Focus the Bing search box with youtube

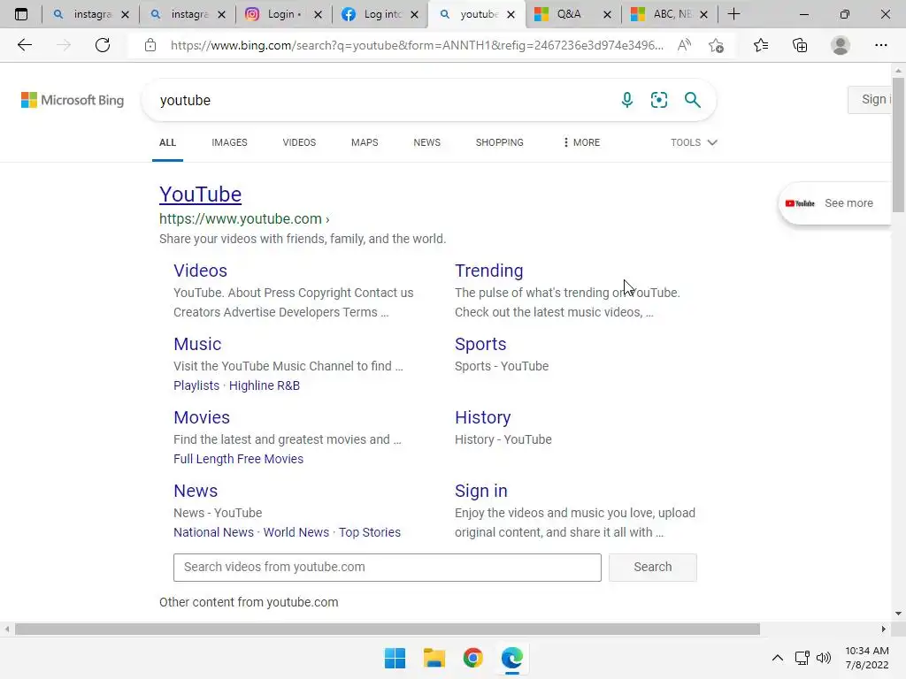(381, 100)
